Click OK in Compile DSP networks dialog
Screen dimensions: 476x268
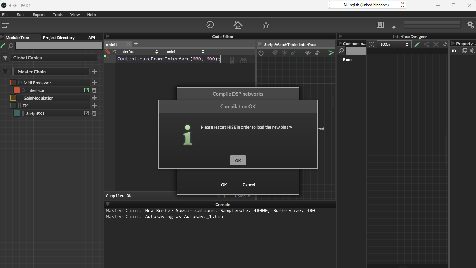click(x=224, y=185)
